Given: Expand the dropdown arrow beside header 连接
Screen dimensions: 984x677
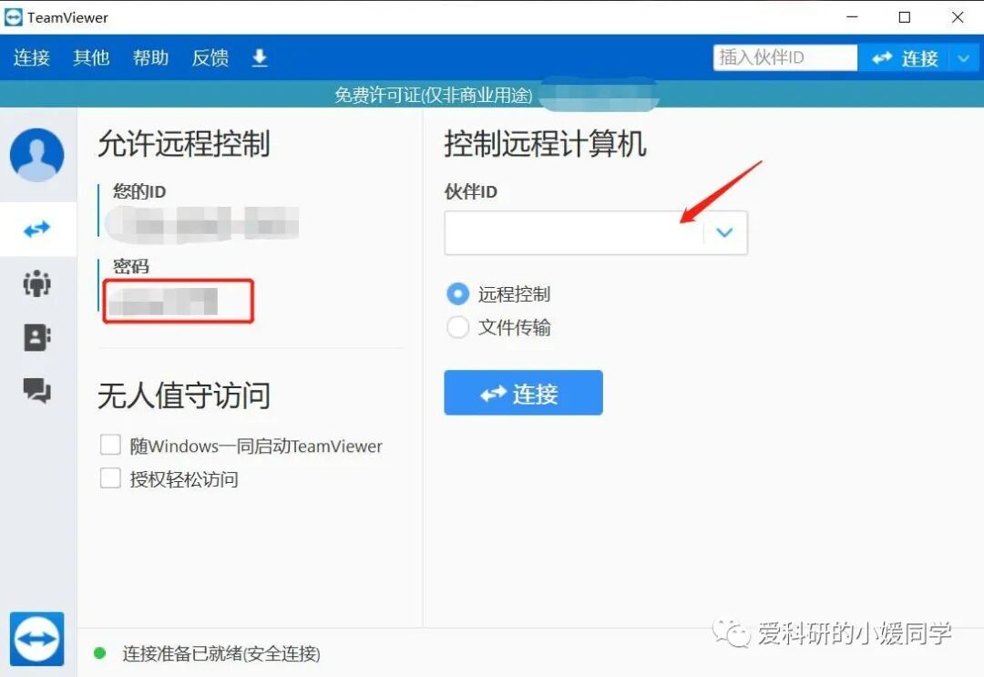Looking at the screenshot, I should (964, 58).
